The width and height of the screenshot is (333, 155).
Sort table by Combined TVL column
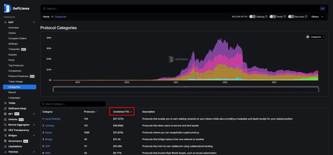tap(122, 112)
